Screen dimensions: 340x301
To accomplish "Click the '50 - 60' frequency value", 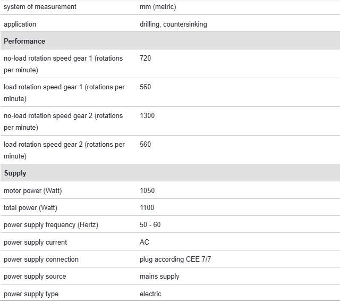I will click(x=150, y=224).
